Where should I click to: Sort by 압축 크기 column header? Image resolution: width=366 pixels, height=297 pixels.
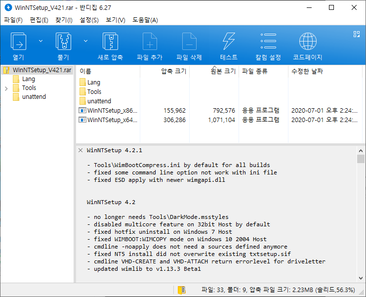(x=165, y=71)
